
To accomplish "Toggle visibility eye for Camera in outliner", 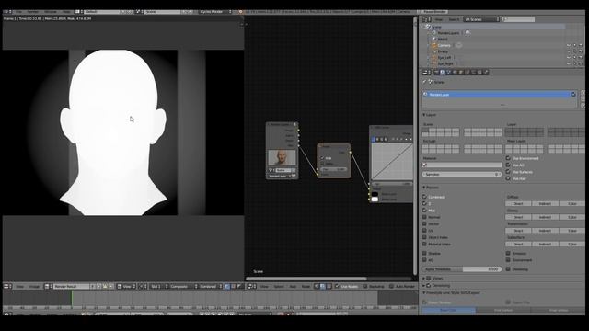I will click(569, 45).
